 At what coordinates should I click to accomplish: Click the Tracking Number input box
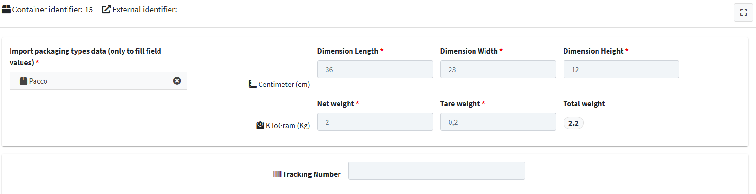(x=437, y=171)
